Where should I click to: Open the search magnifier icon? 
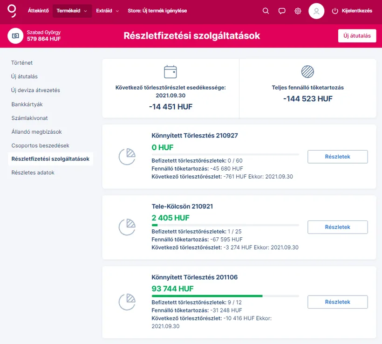click(266, 11)
